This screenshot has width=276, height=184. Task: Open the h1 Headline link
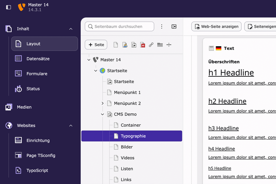tap(231, 73)
